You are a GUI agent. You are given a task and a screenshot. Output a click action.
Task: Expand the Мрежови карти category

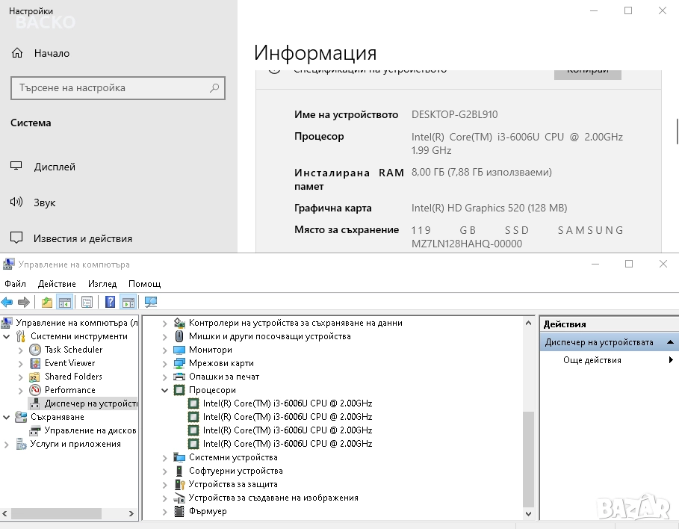pos(165,363)
